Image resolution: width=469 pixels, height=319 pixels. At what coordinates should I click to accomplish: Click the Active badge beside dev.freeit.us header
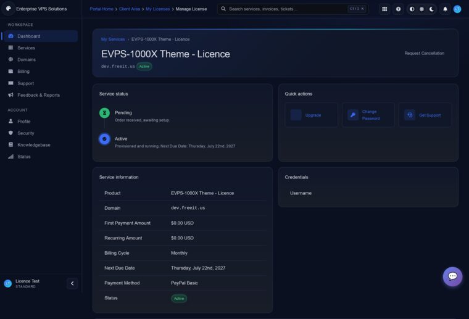144,67
